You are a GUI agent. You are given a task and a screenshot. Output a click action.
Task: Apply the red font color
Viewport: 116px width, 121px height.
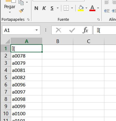92,8
